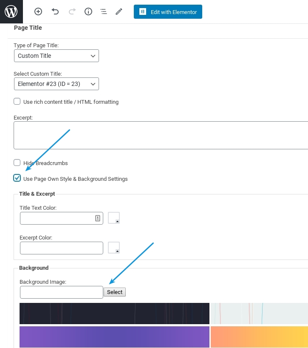308x348 pixels.
Task: Click Edit with Elementor button
Action: point(168,12)
